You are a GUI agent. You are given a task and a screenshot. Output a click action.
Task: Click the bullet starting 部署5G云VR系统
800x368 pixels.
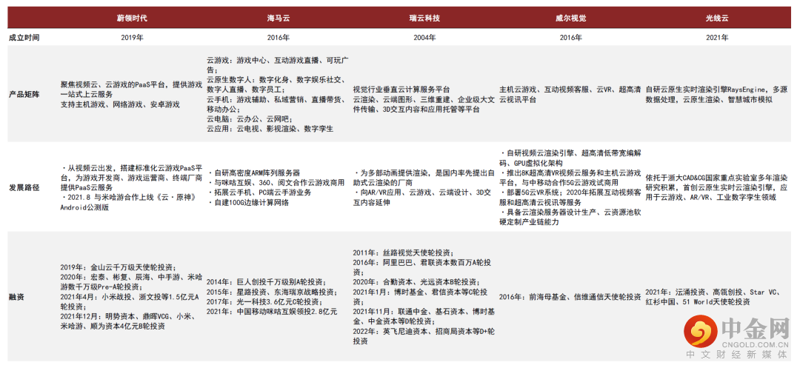tap(570, 198)
